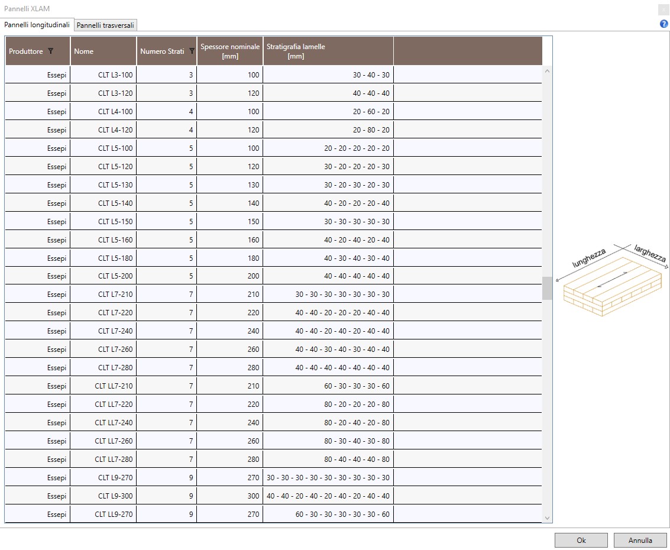670x550 pixels.
Task: Select the Pannelli longitudinali tab
Action: 37,25
